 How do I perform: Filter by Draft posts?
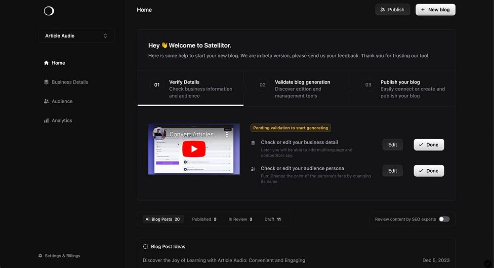click(273, 219)
